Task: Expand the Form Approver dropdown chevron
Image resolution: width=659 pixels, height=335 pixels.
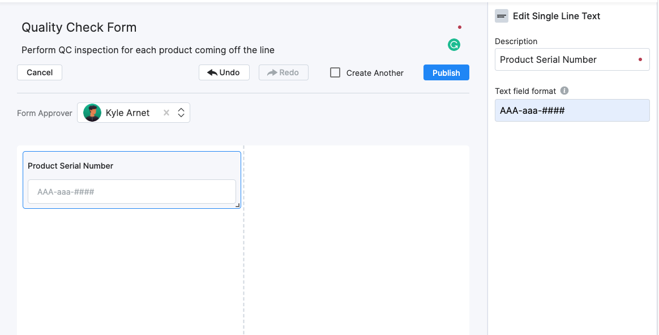Action: [x=181, y=113]
